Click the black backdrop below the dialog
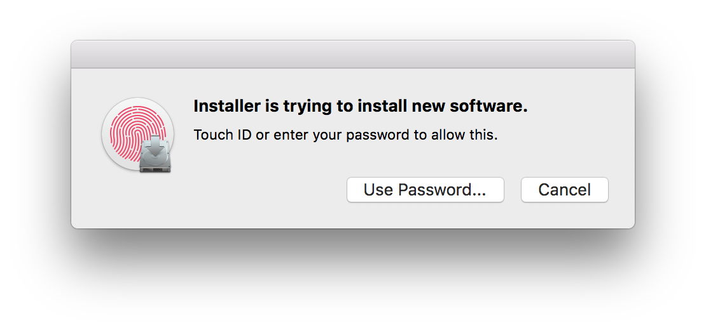The image size is (706, 330). coord(352,279)
